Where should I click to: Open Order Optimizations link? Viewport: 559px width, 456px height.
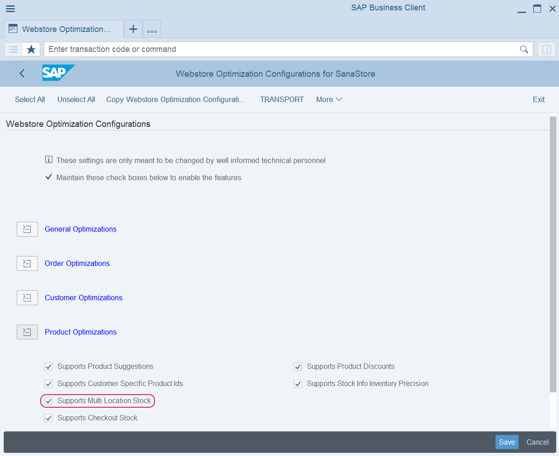click(77, 263)
